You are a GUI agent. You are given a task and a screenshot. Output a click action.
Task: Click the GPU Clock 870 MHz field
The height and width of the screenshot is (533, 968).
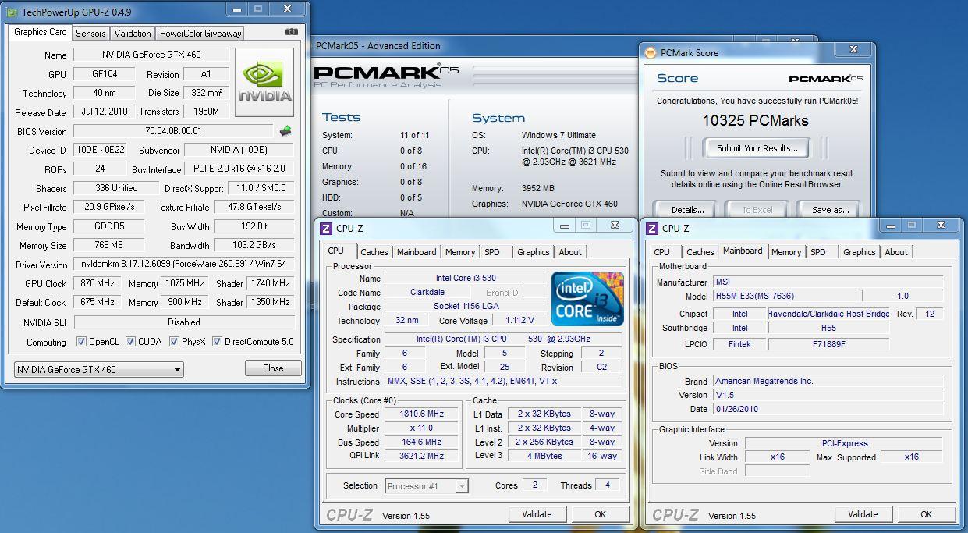point(97,283)
